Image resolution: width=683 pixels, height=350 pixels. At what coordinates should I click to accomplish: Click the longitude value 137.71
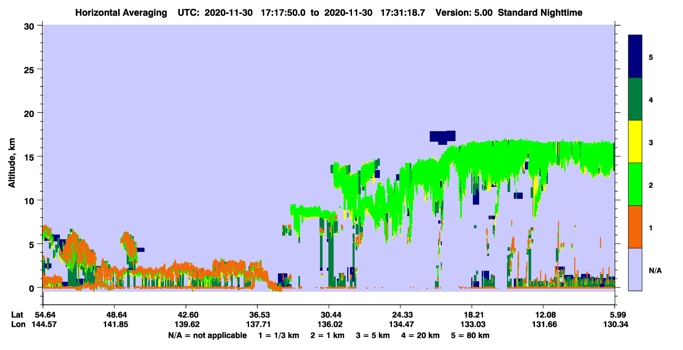click(257, 324)
